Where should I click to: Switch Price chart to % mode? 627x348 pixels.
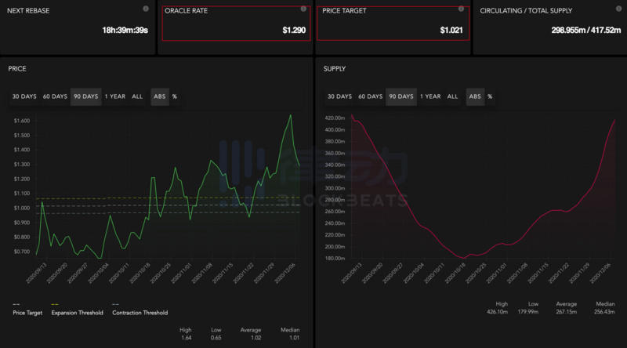[x=174, y=96]
